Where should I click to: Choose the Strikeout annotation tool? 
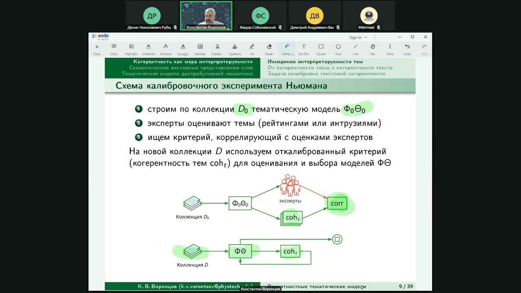pyautogui.click(x=166, y=49)
